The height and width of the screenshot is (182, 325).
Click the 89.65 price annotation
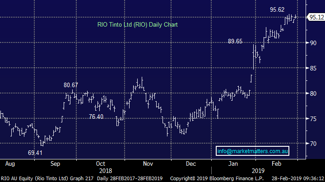tap(235, 41)
